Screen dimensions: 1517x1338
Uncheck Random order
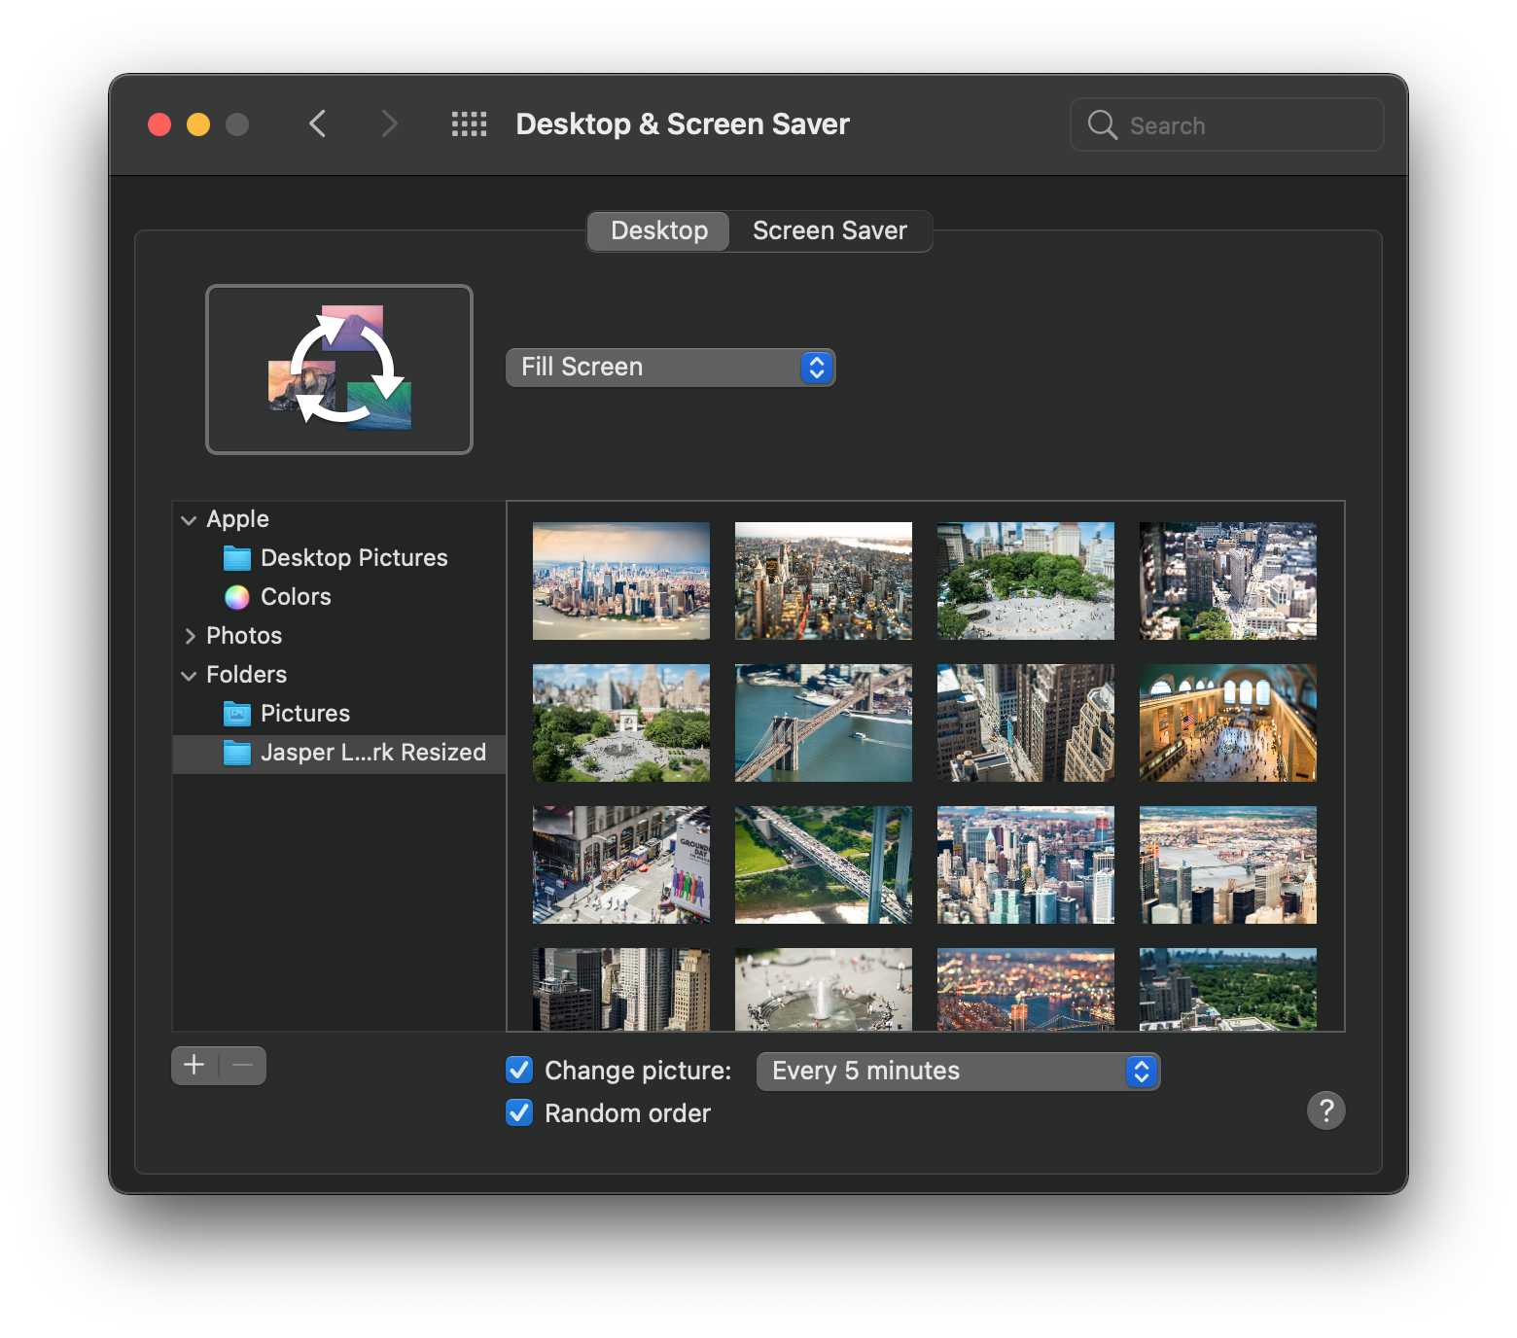pos(518,1112)
